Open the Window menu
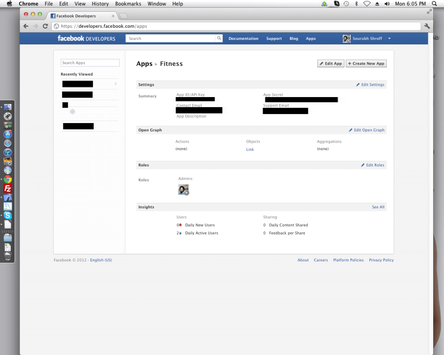Image resolution: width=444 pixels, height=355 pixels. point(157,3)
